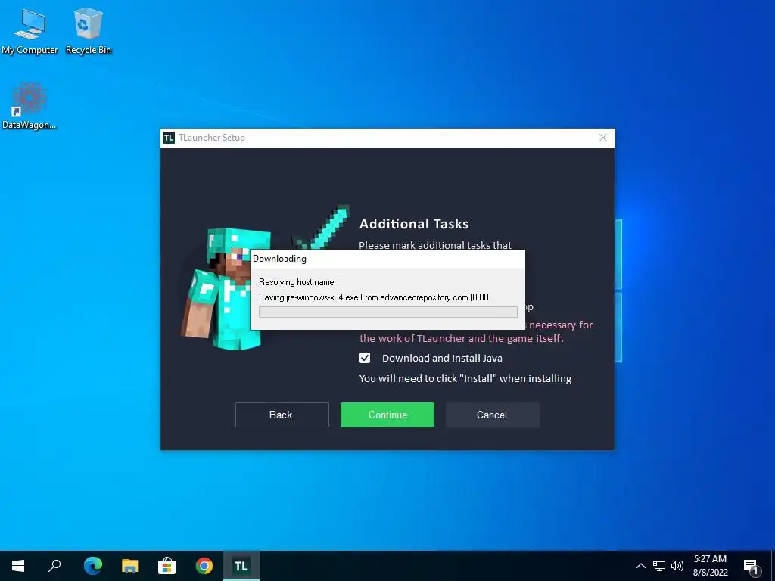This screenshot has width=775, height=581.
Task: Click the TL logo in TLauncher Setup title bar
Action: (x=169, y=138)
